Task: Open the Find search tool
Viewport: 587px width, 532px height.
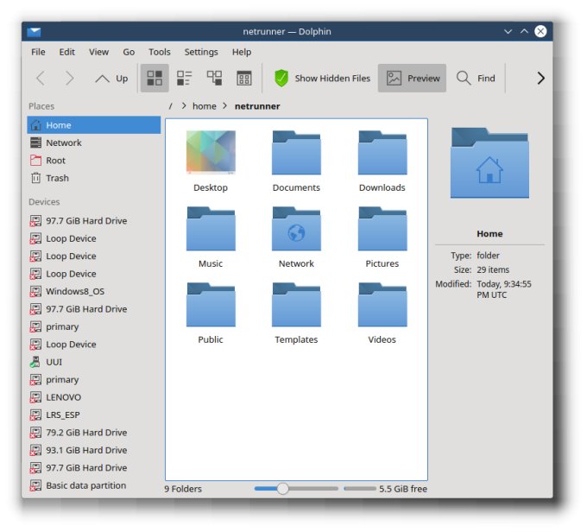Action: tap(477, 79)
